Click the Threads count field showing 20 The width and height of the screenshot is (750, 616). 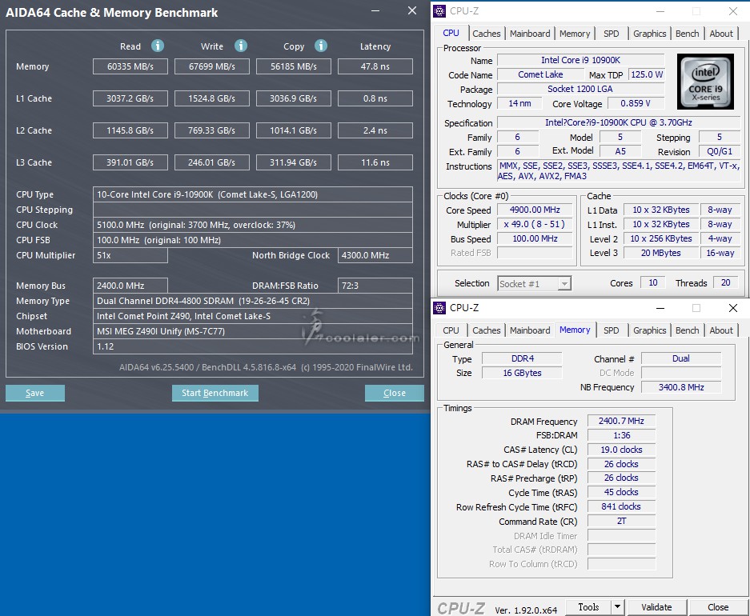coord(726,282)
